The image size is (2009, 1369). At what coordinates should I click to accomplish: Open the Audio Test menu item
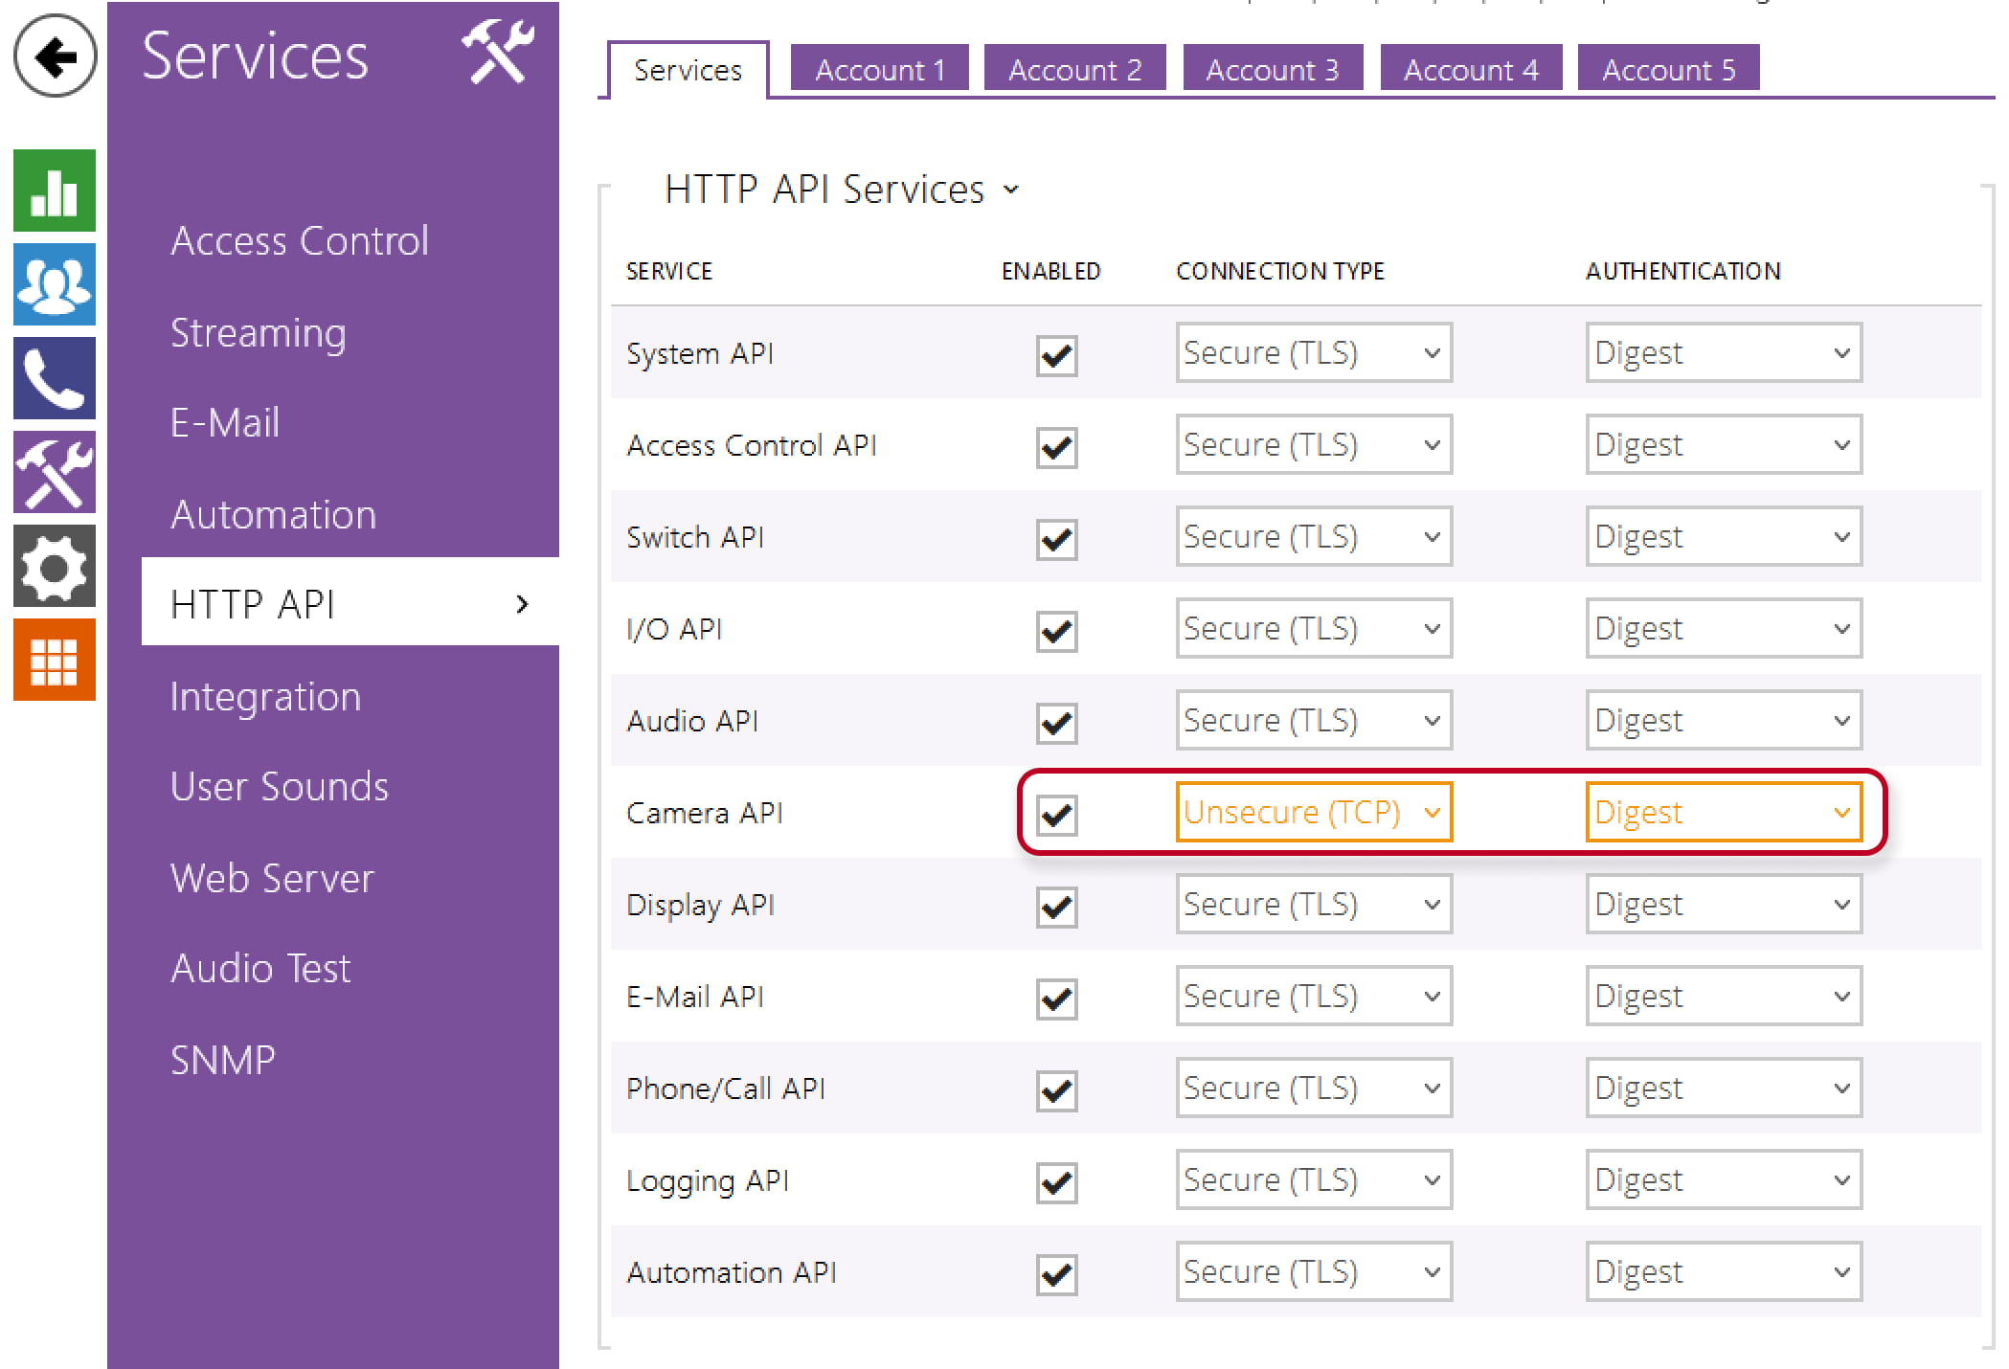coord(260,968)
